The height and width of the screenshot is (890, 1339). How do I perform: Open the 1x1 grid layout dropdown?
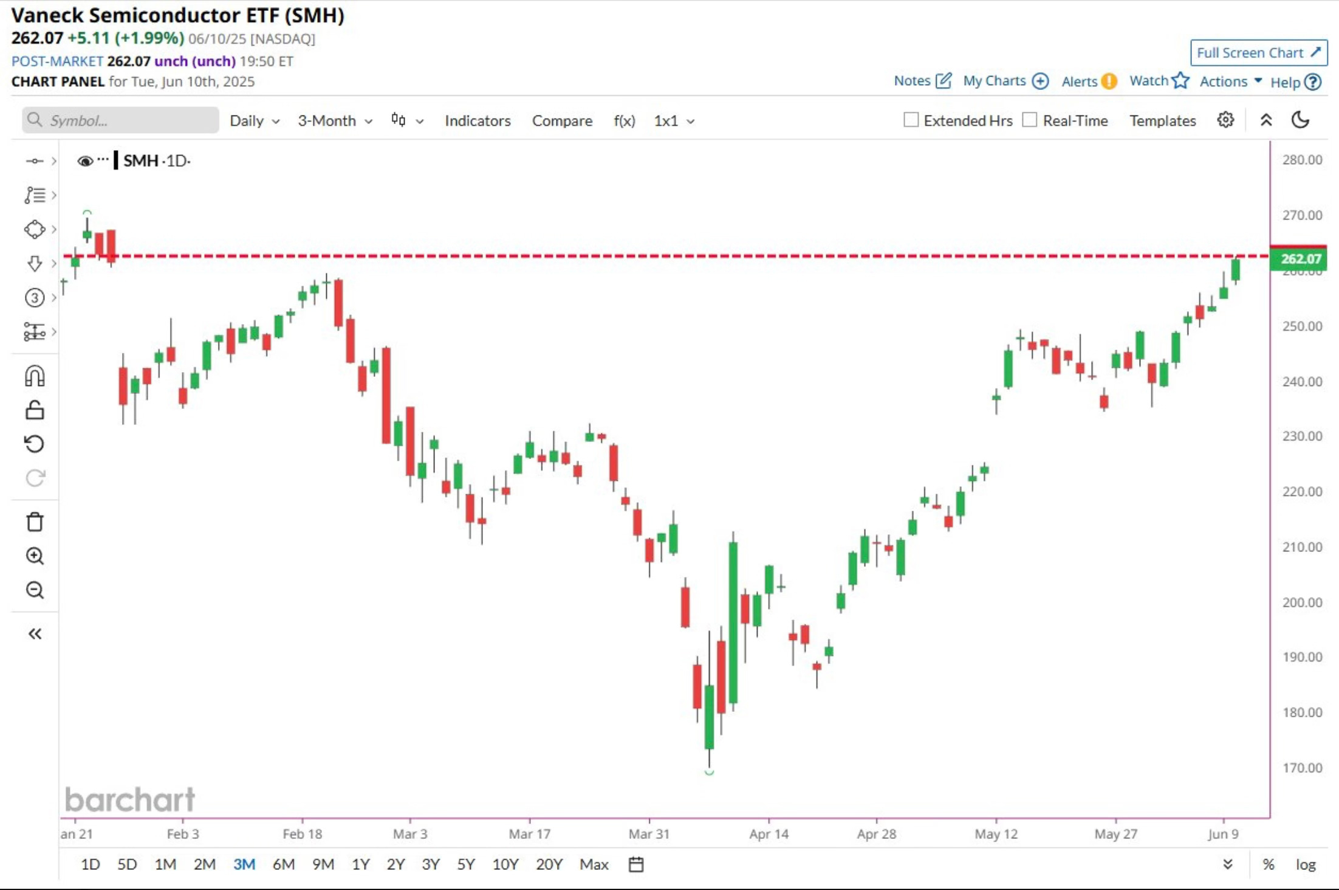pos(674,121)
